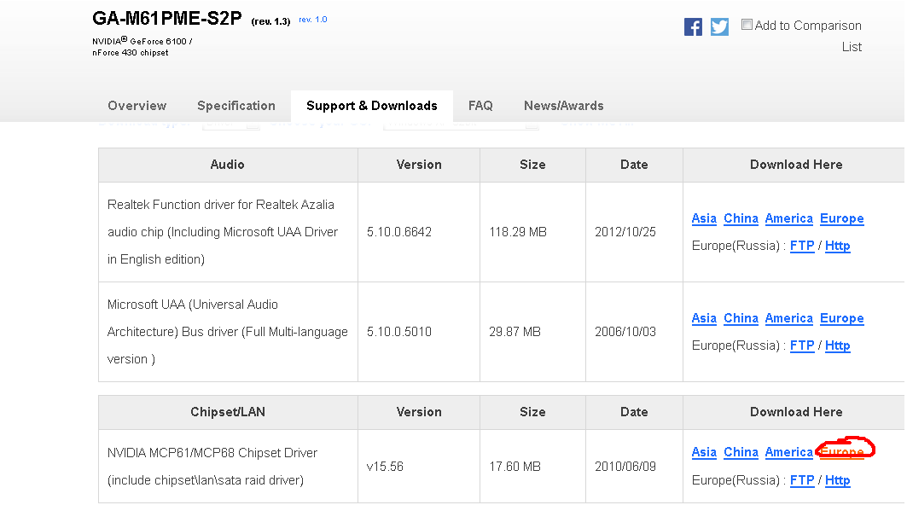Download Realtek audio driver from Europe
This screenshot has height=505, width=907.
(842, 218)
